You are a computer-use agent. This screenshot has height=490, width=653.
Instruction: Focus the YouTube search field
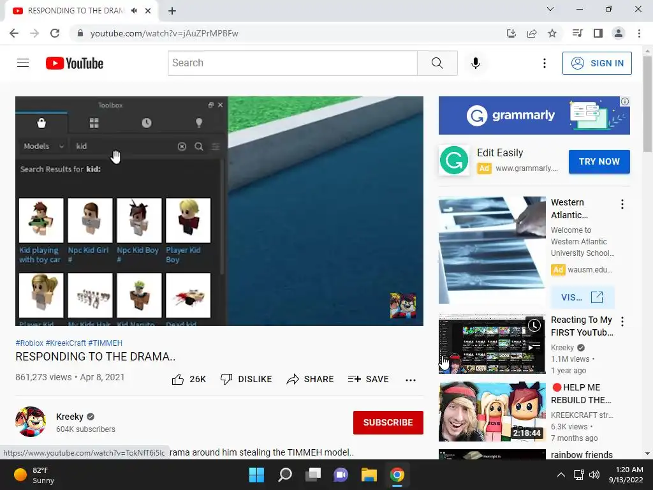tap(293, 63)
